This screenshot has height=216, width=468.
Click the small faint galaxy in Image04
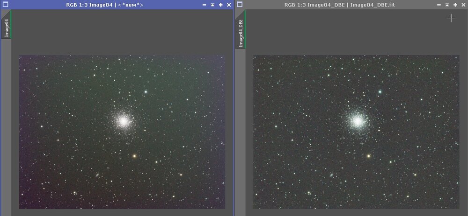[97, 175]
